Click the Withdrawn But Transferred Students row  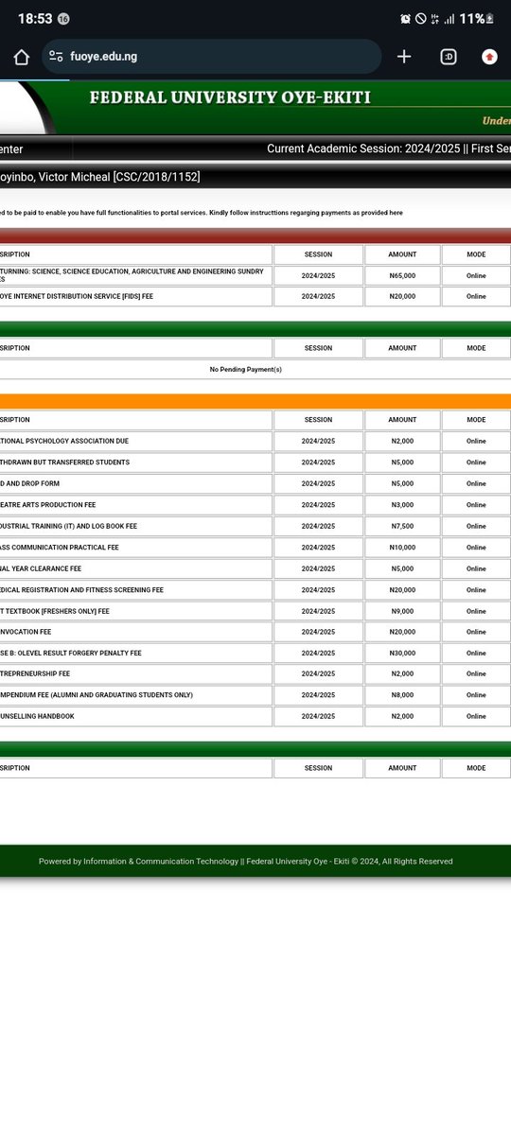(255, 463)
